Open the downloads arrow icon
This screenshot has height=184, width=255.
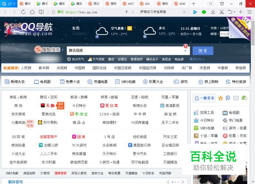pos(213,12)
